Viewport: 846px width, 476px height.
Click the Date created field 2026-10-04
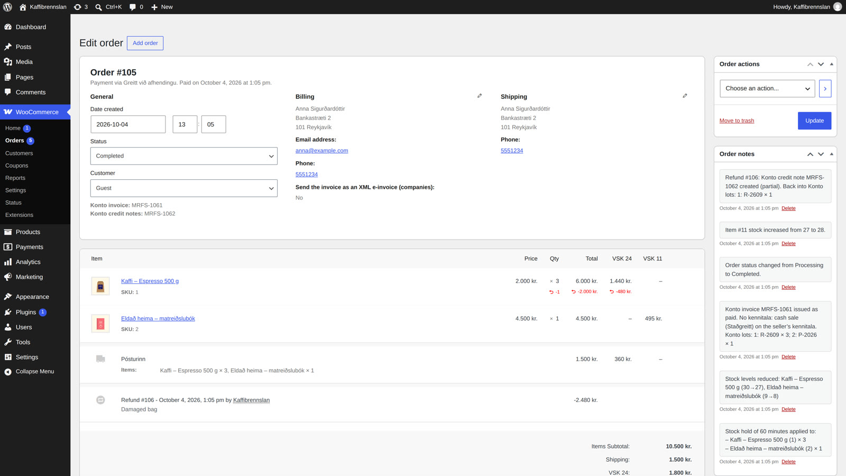click(x=128, y=124)
